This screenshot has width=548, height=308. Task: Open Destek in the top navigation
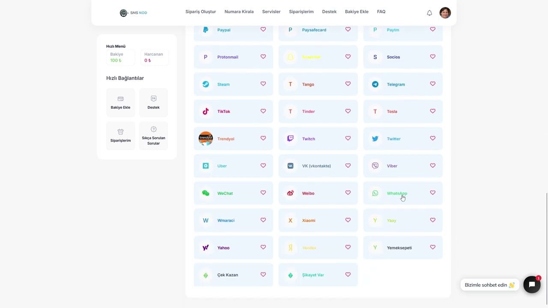click(329, 12)
